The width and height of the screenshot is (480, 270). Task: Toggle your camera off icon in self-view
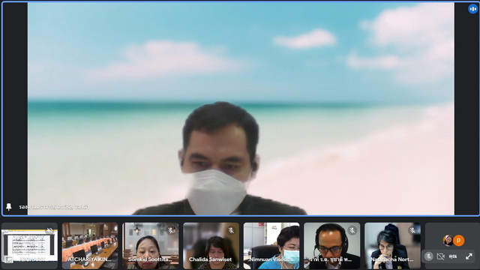(440, 256)
